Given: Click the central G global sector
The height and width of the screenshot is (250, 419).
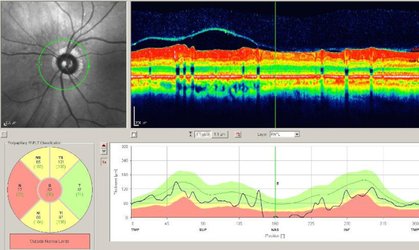Looking at the screenshot, I should pos(49,189).
